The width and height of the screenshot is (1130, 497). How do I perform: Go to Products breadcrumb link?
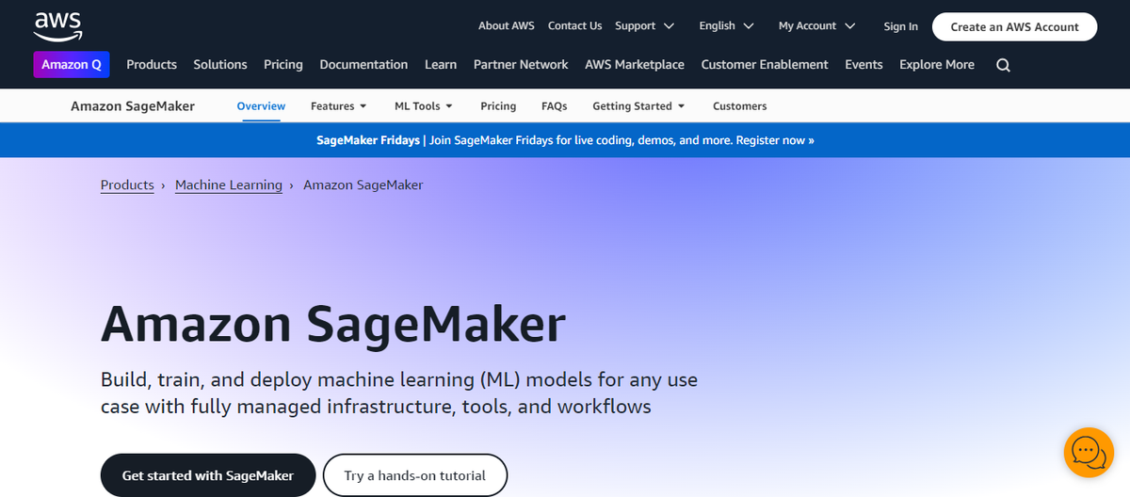click(127, 185)
